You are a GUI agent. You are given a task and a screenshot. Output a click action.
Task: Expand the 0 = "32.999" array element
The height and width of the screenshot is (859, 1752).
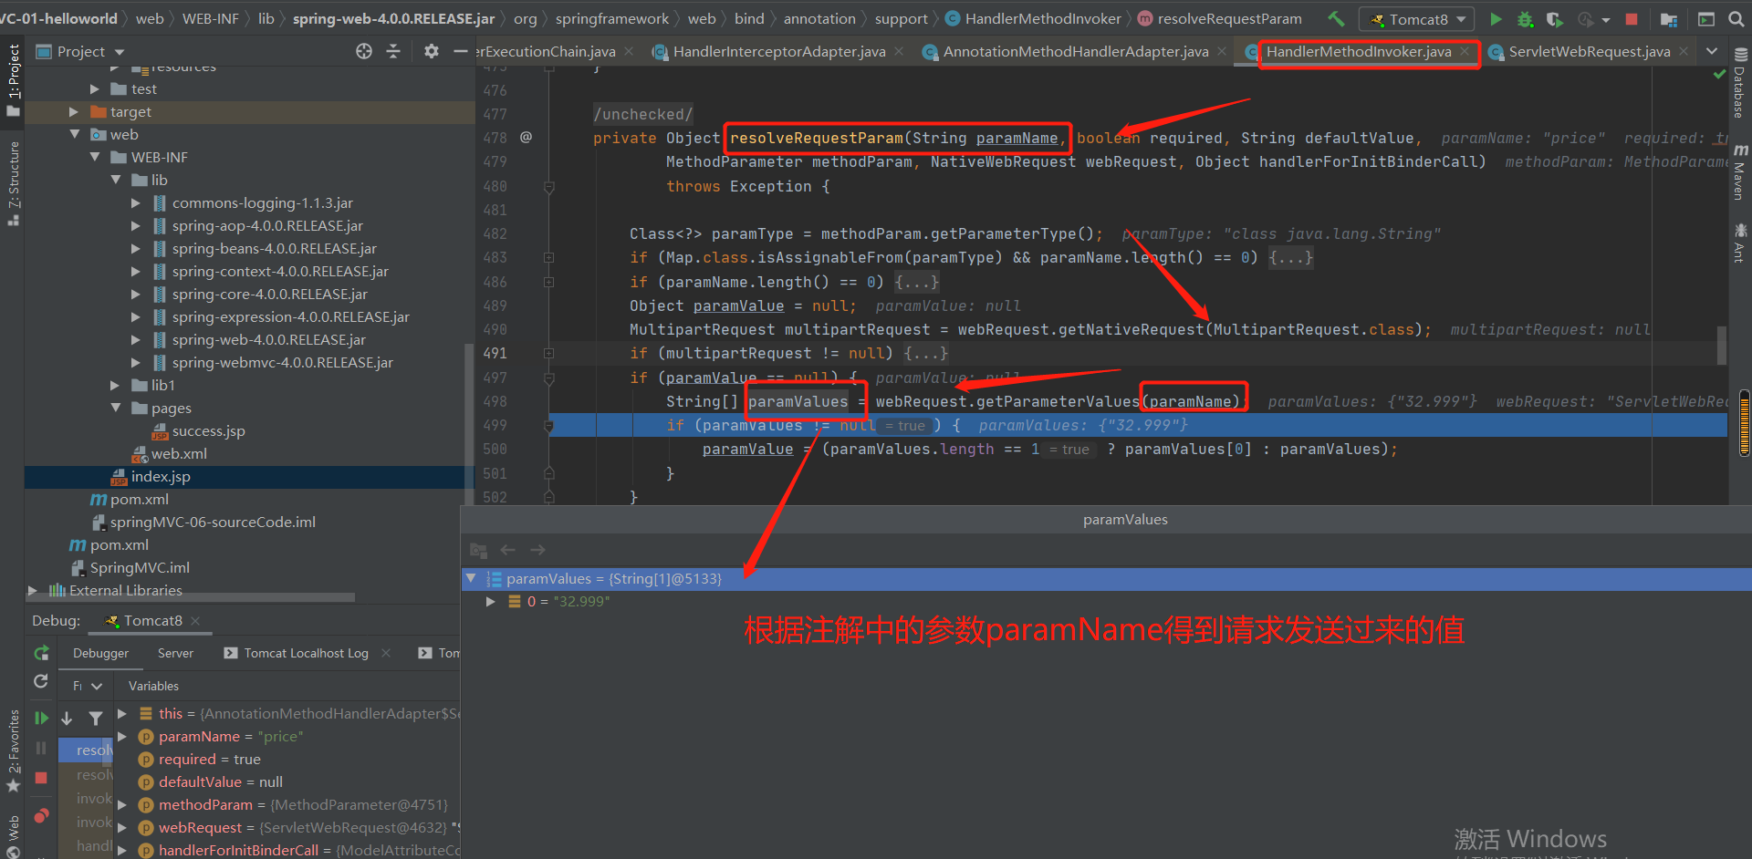(x=491, y=601)
